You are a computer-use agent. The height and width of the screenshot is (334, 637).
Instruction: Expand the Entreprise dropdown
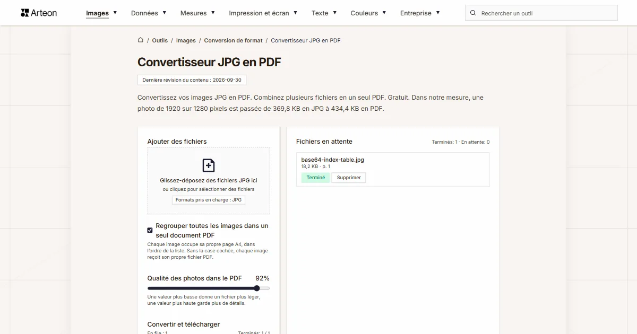[x=420, y=13]
